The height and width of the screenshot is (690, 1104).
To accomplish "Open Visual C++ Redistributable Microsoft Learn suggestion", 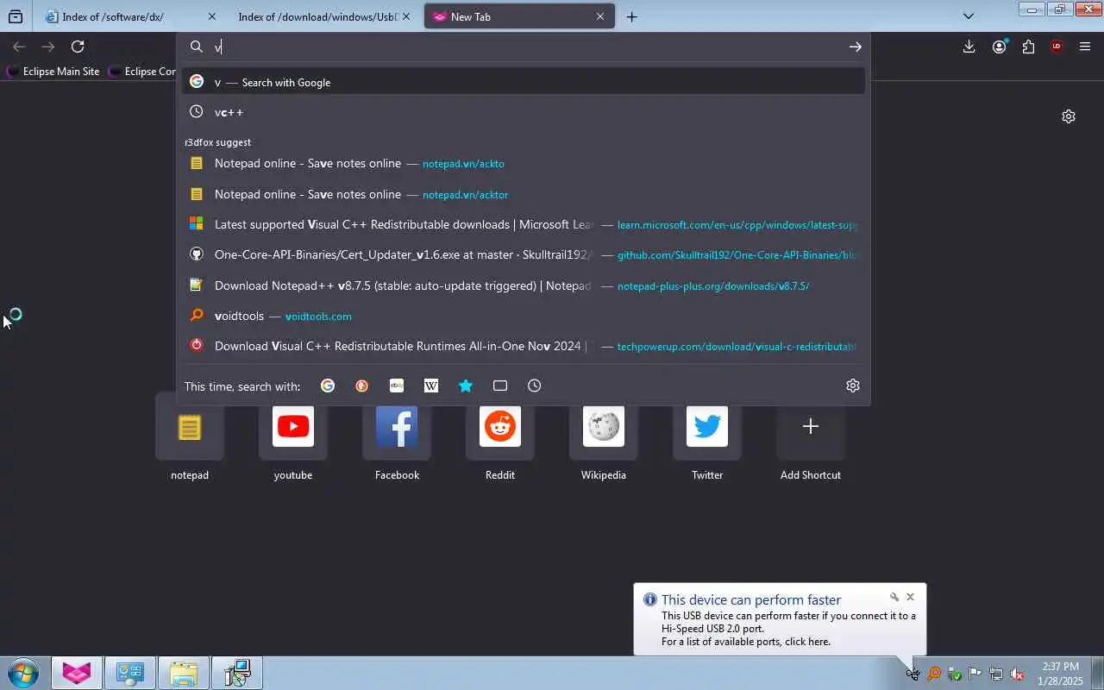I will (524, 224).
